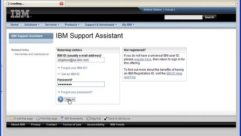This screenshot has width=241, height=136.
Task: Click the Search button
Action: (209, 17)
